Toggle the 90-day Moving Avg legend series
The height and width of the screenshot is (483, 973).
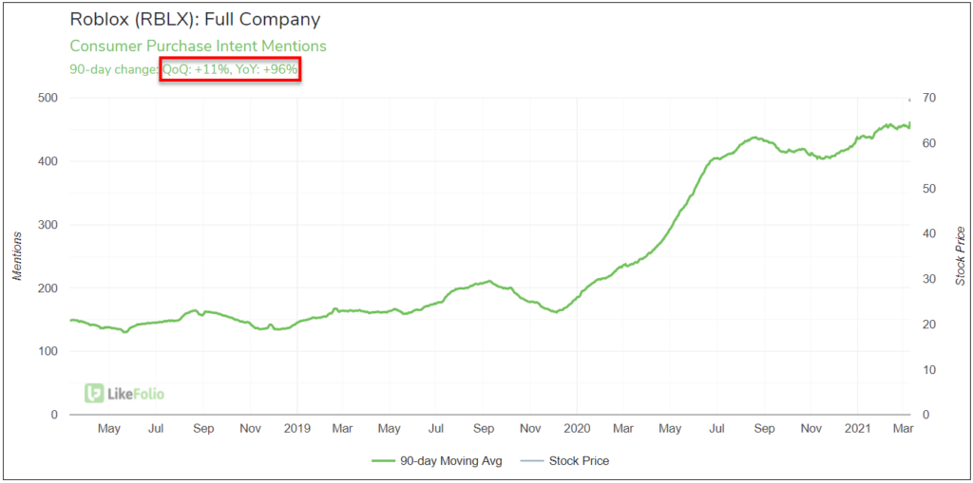click(435, 460)
